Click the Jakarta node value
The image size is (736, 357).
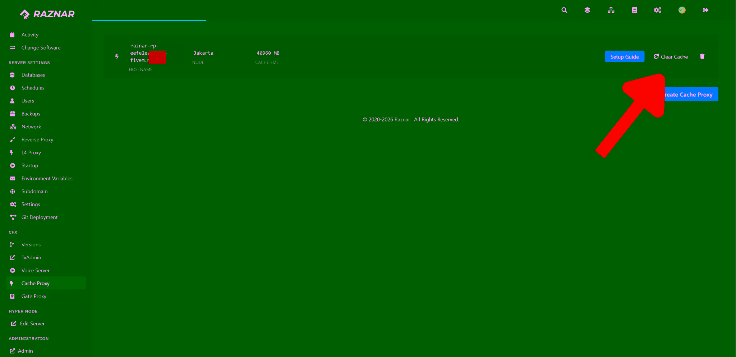click(x=203, y=53)
